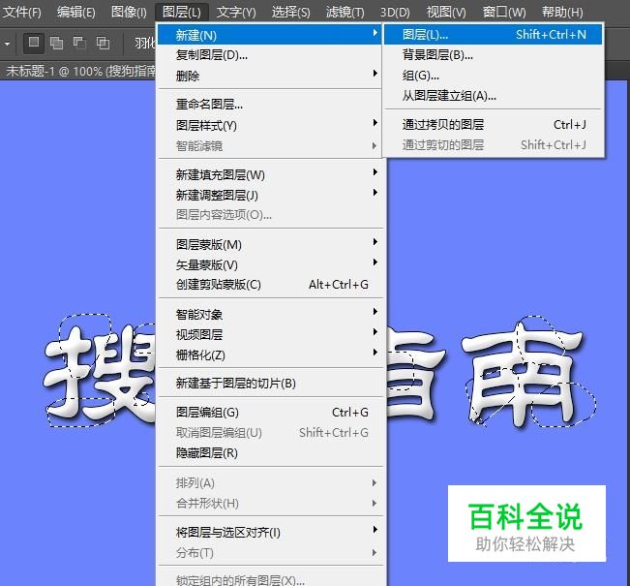Expand the 新建填充图层(W) submenu
This screenshot has width=630, height=586.
click(x=269, y=175)
